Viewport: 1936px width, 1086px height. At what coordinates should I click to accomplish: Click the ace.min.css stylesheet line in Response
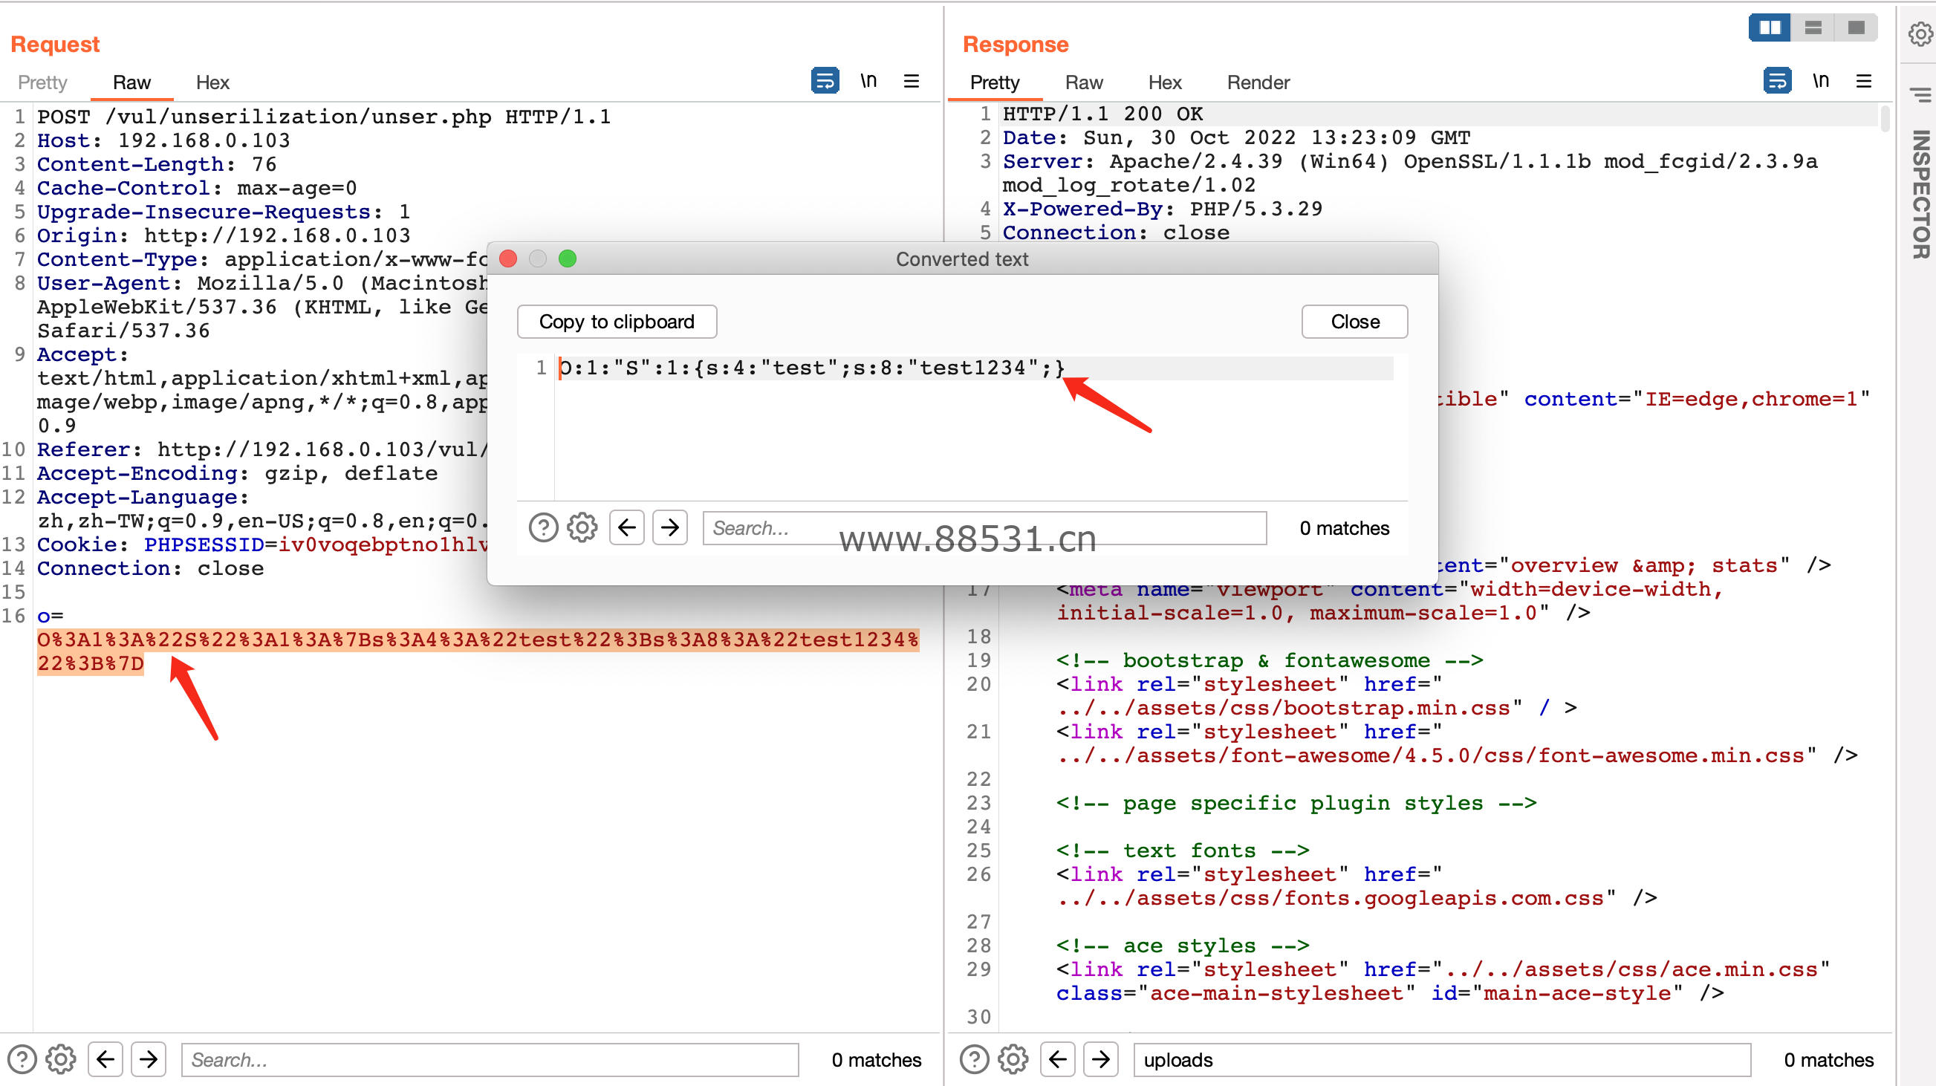(x=1443, y=981)
